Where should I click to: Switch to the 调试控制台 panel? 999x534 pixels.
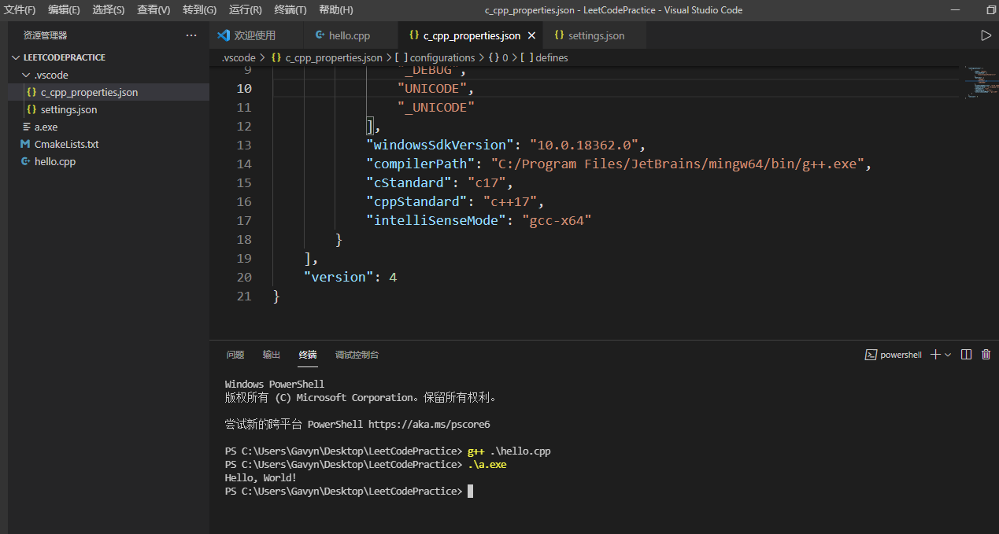coord(357,354)
